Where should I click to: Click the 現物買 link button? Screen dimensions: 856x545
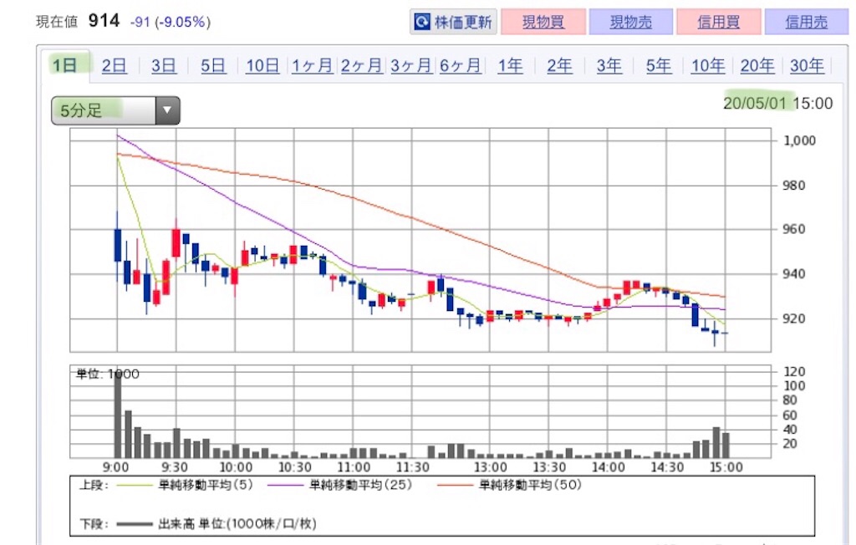click(x=543, y=22)
